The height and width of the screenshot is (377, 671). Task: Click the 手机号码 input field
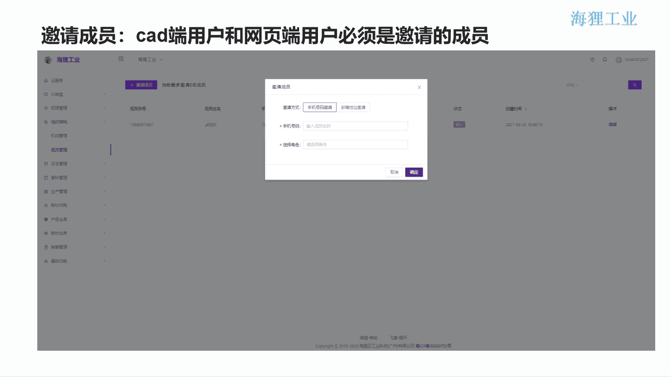[x=355, y=126]
